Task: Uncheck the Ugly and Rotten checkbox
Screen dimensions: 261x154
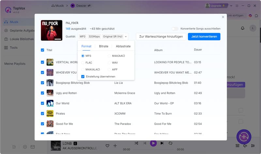Action: coord(42,93)
